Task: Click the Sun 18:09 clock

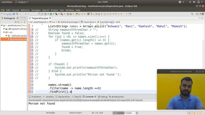Action: [102, 2]
